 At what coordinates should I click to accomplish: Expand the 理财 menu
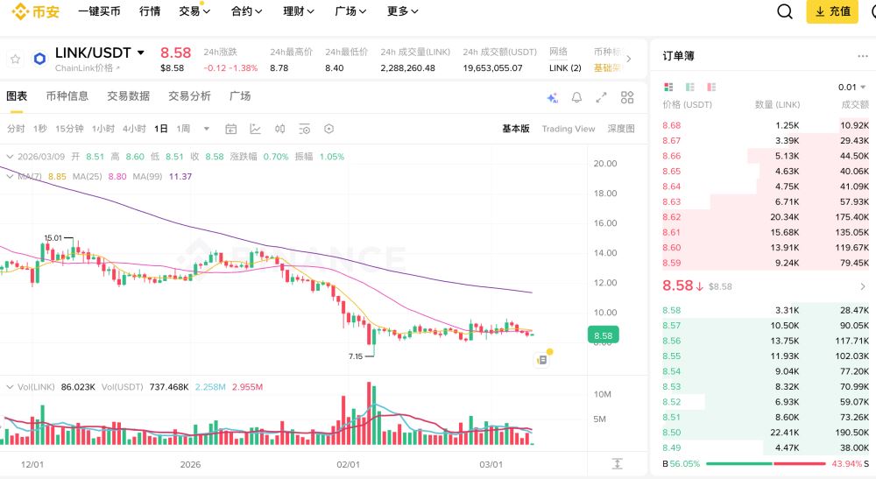coord(299,11)
